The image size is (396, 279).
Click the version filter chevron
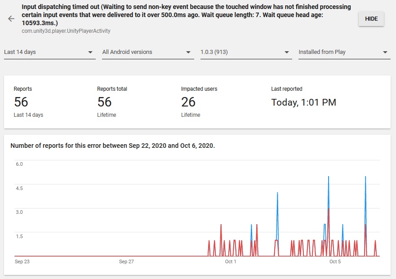pyautogui.click(x=287, y=52)
